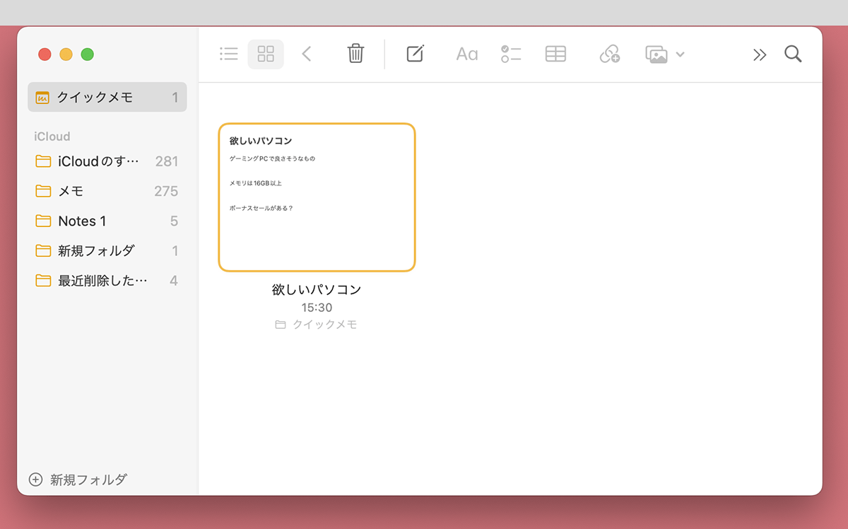Image resolution: width=848 pixels, height=529 pixels.
Task: Open the 最近削除した… folder
Action: tap(107, 281)
